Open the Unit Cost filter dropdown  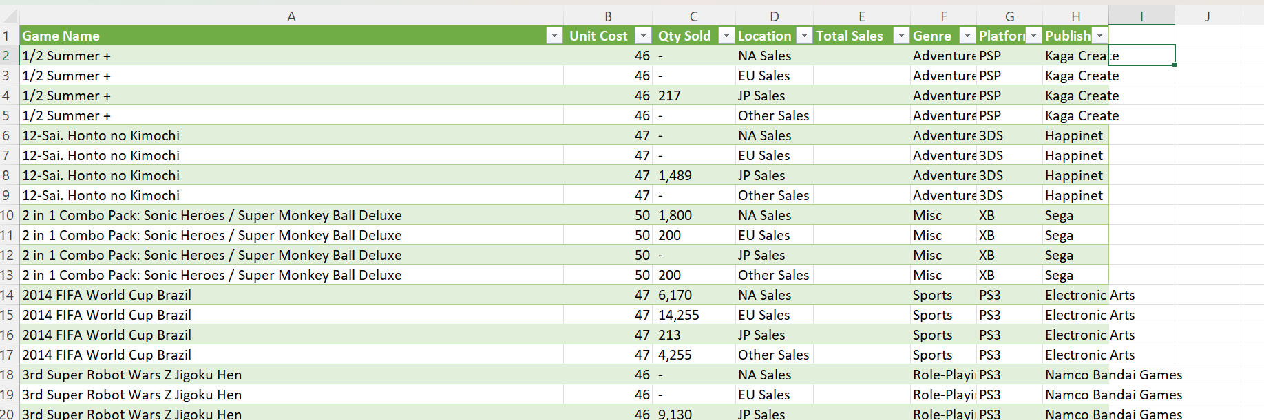[643, 35]
